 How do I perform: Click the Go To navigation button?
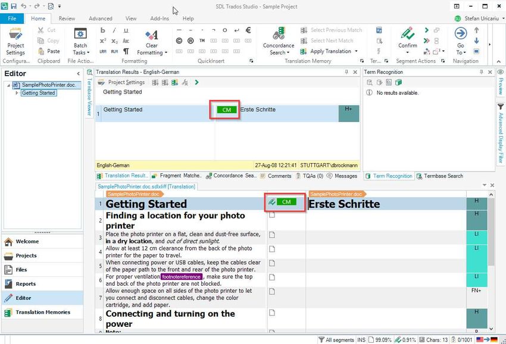[461, 42]
